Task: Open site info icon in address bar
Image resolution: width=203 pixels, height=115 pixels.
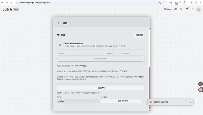Action: pos(17,3)
